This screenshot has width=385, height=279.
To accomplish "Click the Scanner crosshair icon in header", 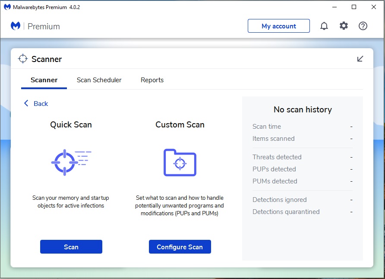I will [x=23, y=59].
